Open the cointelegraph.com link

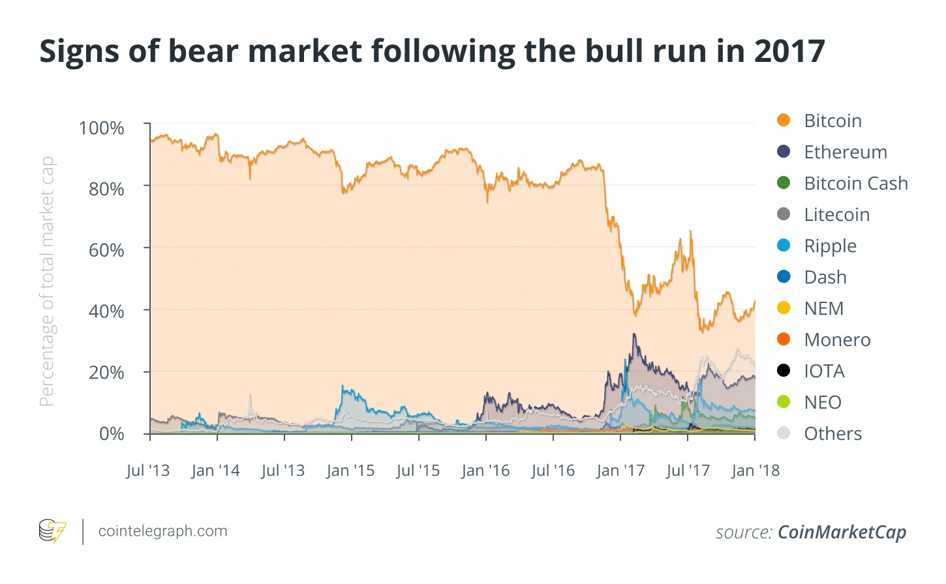tap(162, 531)
